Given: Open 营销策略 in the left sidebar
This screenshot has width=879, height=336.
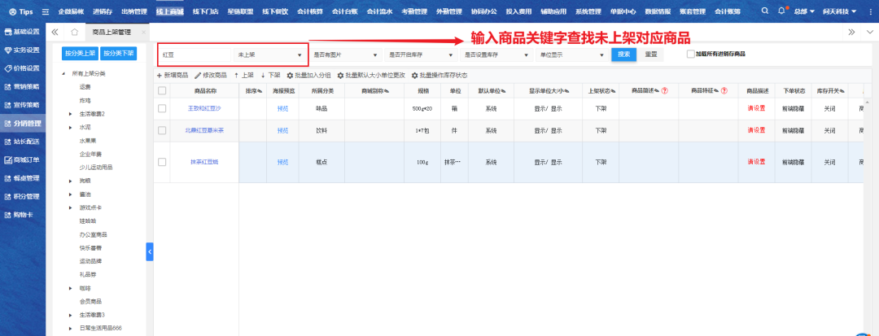Looking at the screenshot, I should click(21, 85).
